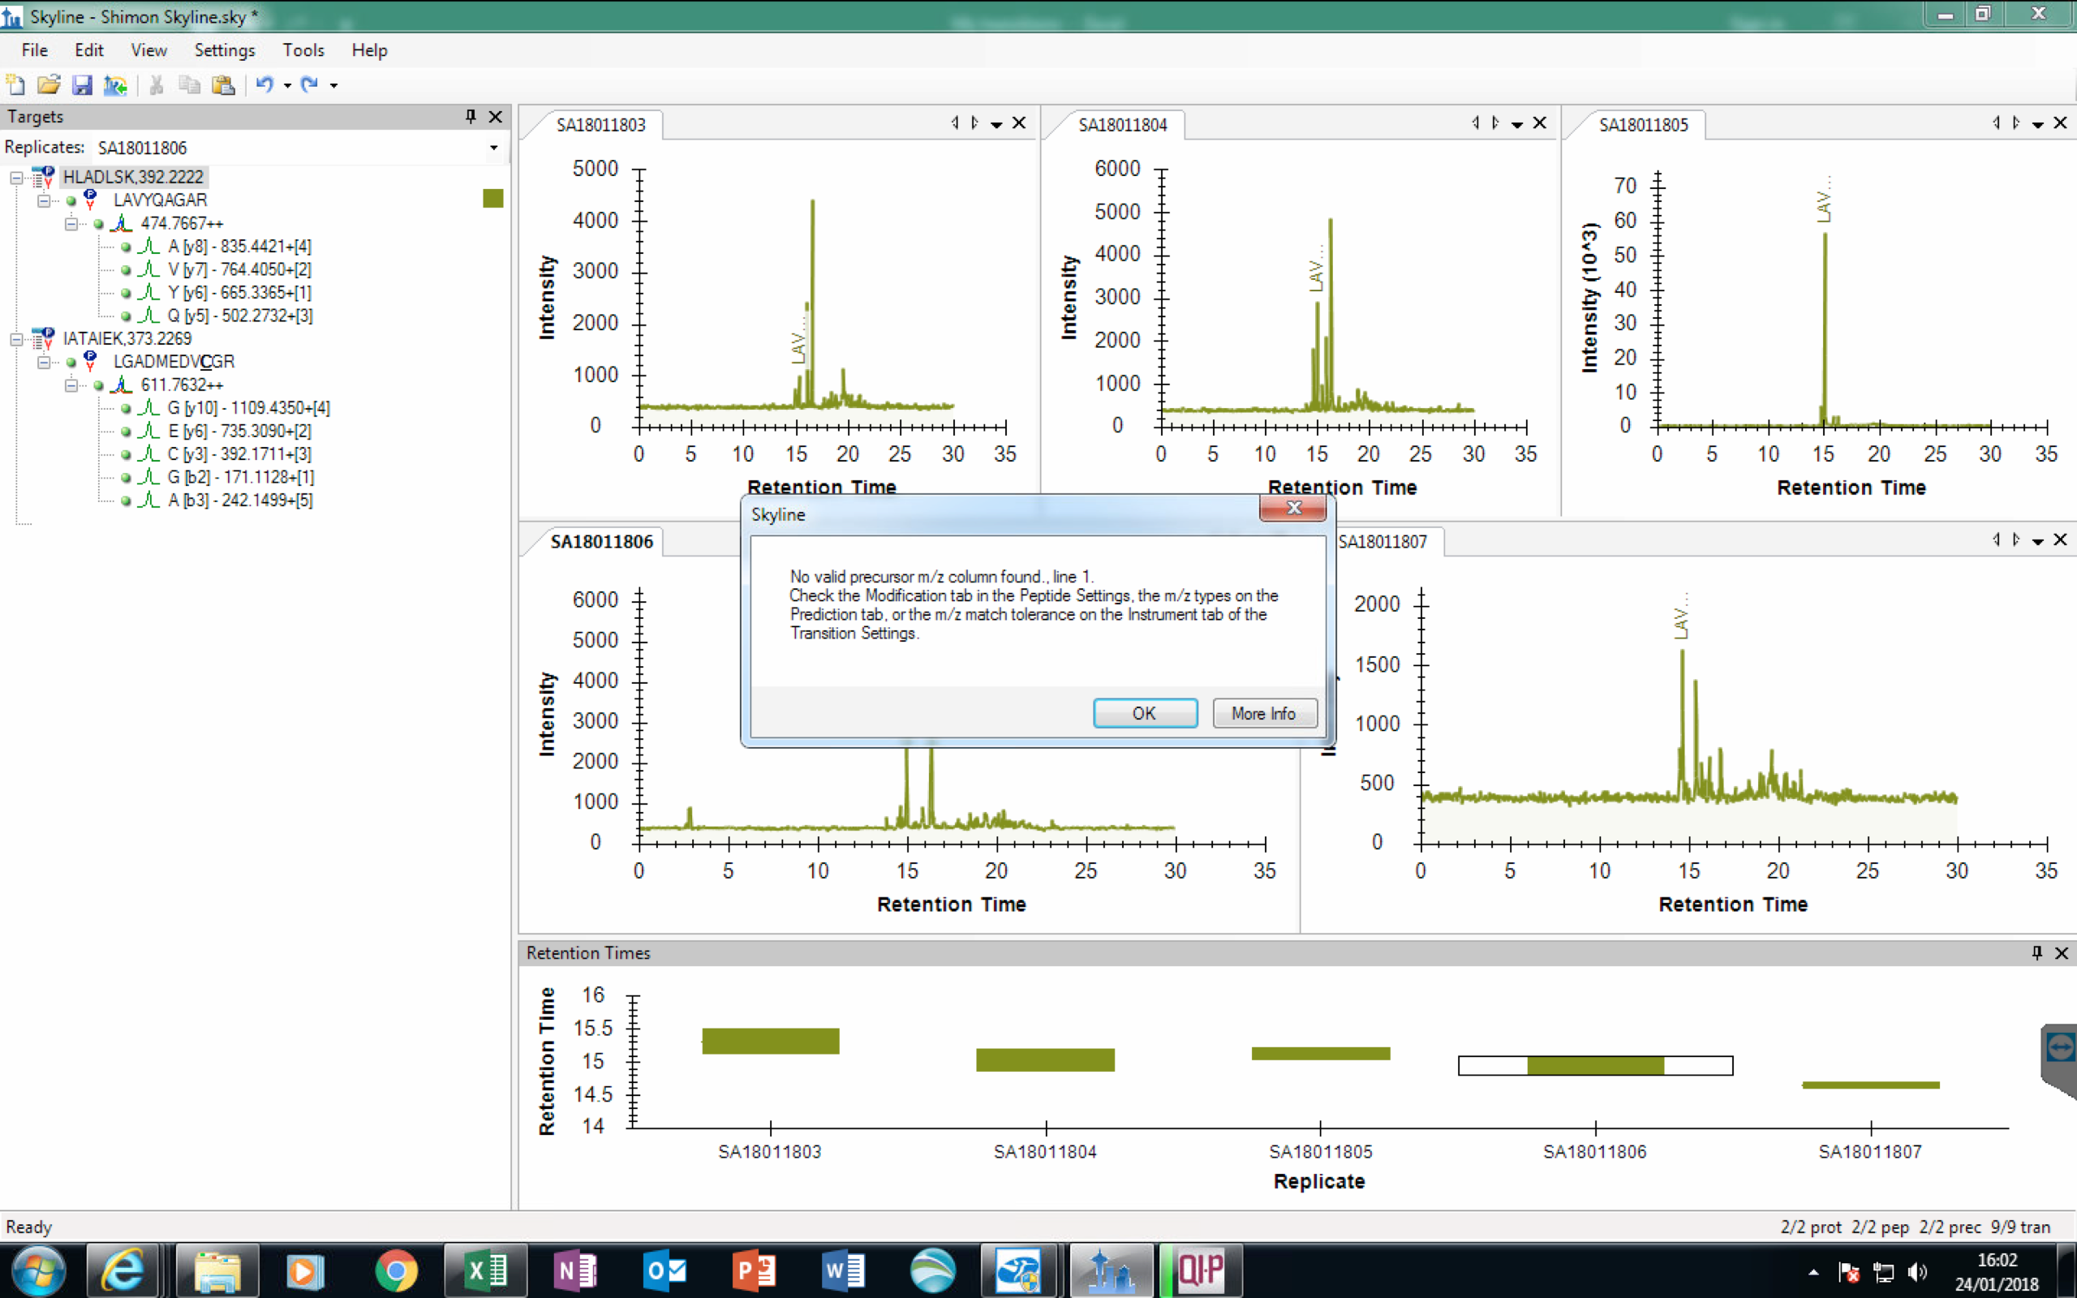Click the Save toolbar icon

pos(81,85)
